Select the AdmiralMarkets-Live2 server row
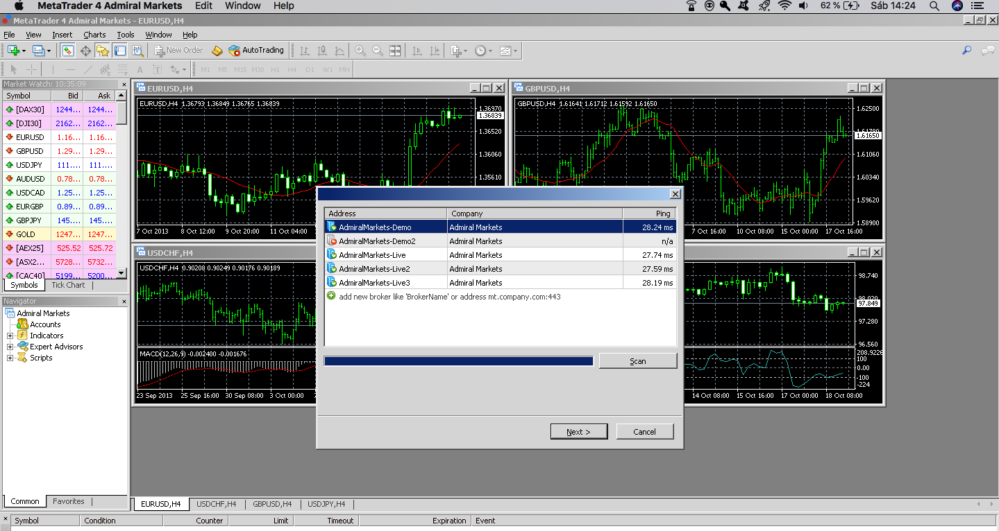Screen dimensions: 999x531 pos(500,269)
